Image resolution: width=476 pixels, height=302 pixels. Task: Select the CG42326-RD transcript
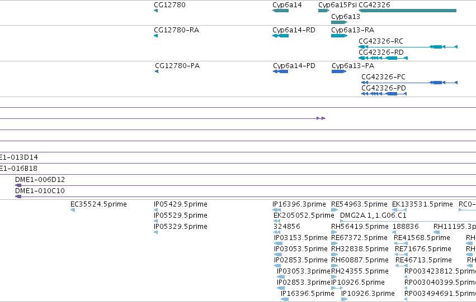[383, 58]
